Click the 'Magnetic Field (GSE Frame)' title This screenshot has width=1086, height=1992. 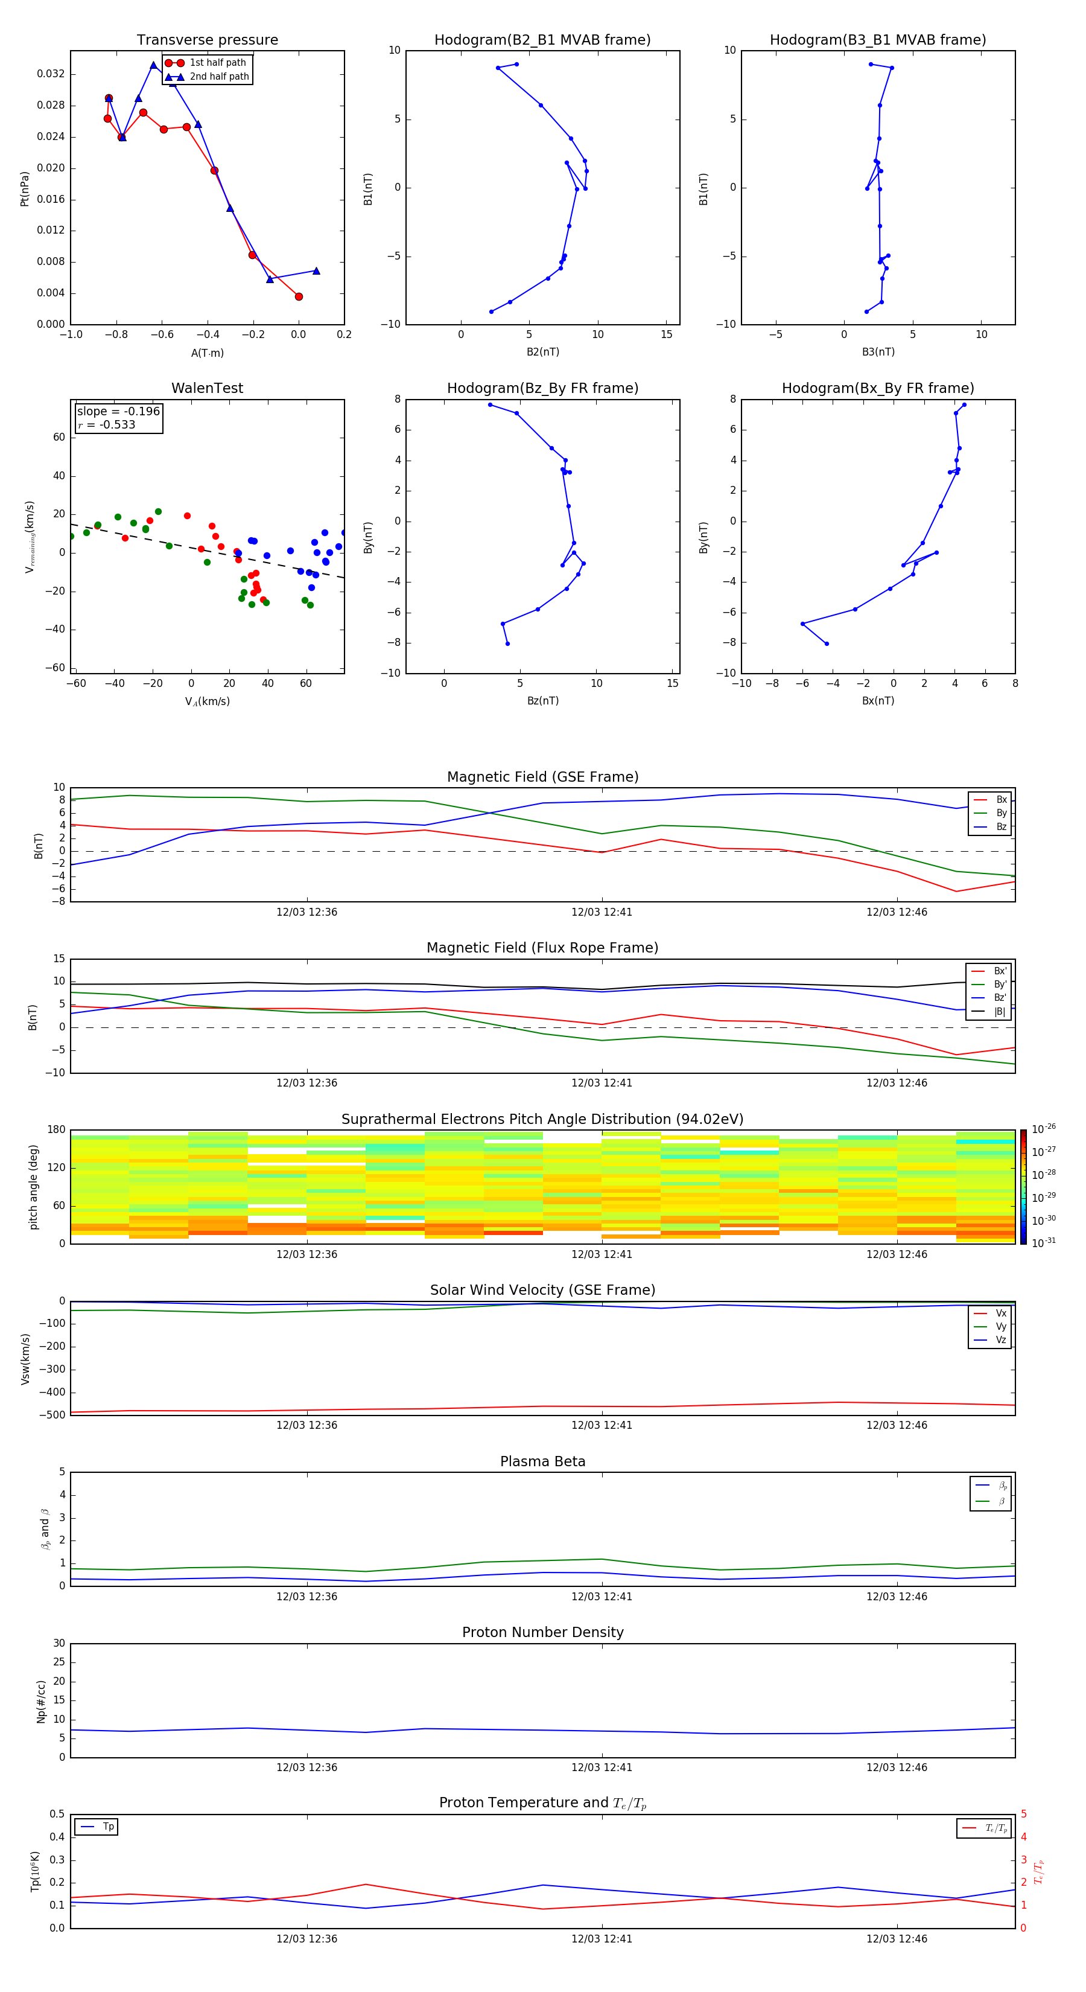coord(542,777)
